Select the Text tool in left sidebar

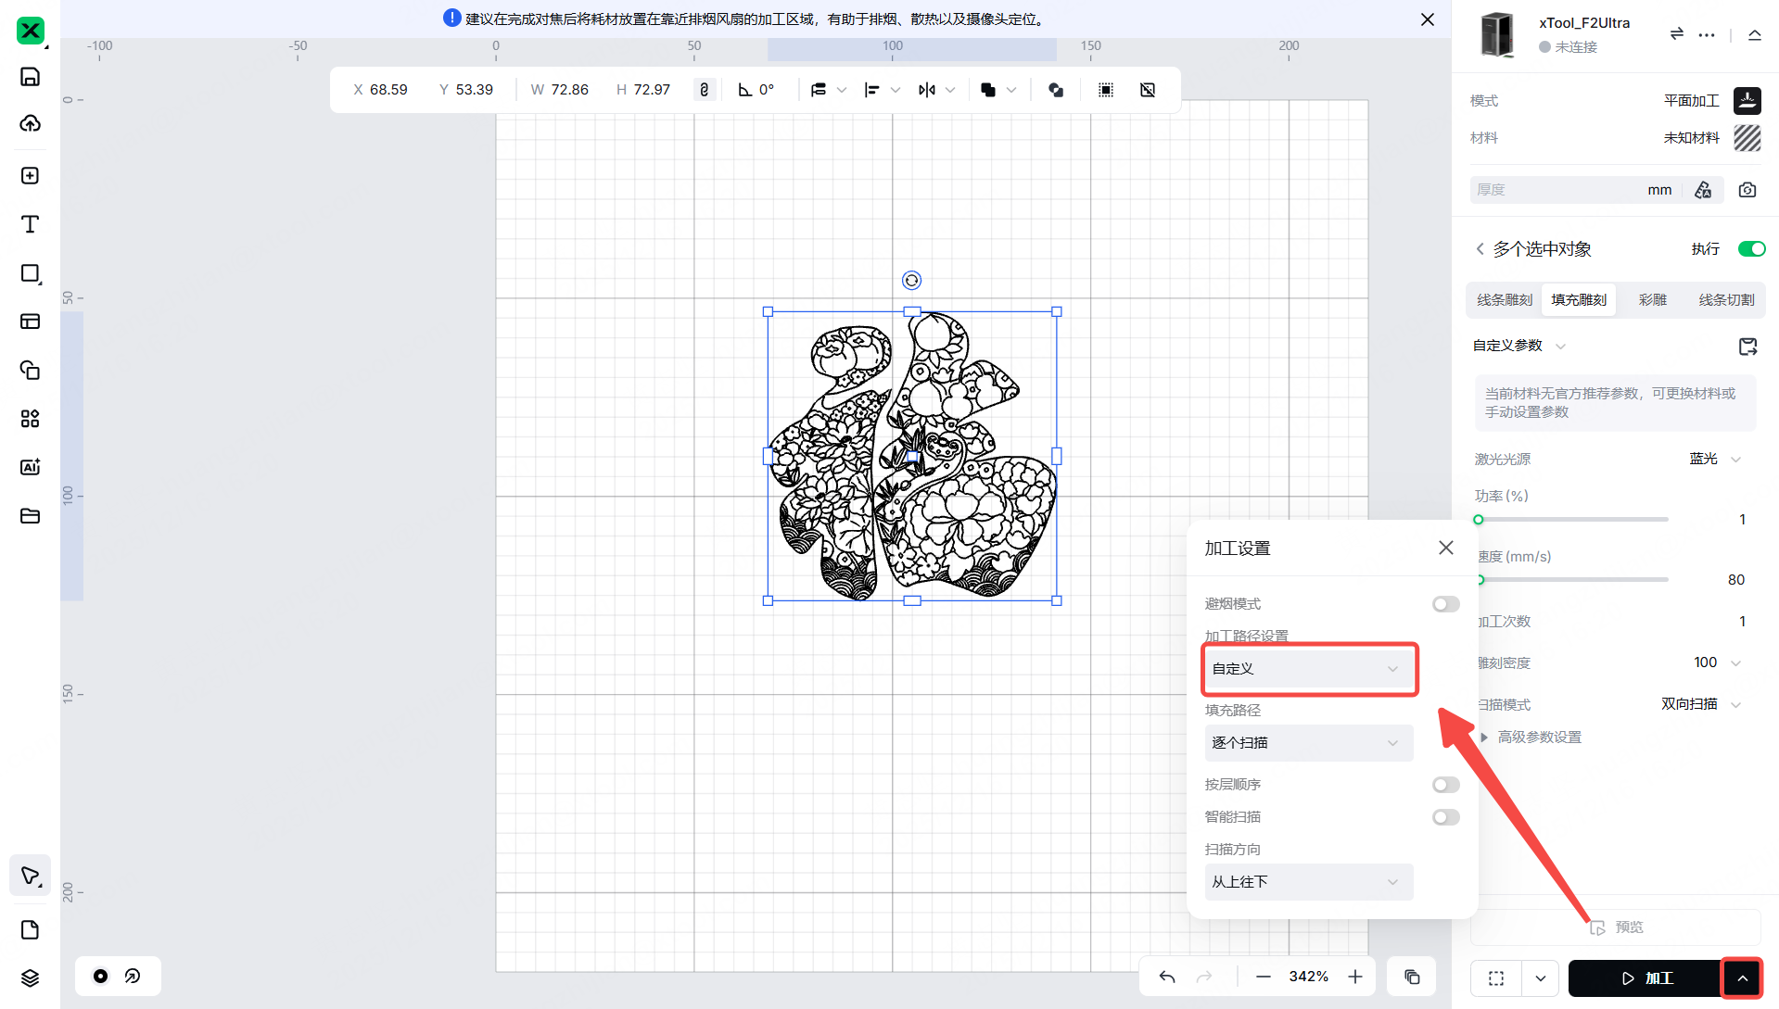30,224
